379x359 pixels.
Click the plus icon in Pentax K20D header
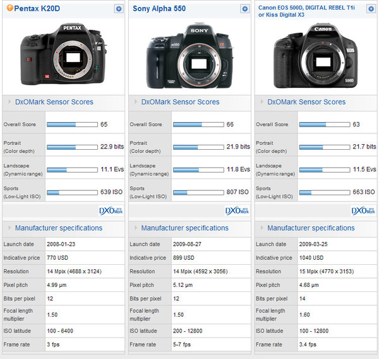[x=119, y=9]
